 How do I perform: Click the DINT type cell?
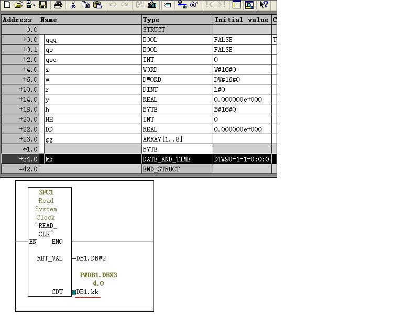pos(177,90)
